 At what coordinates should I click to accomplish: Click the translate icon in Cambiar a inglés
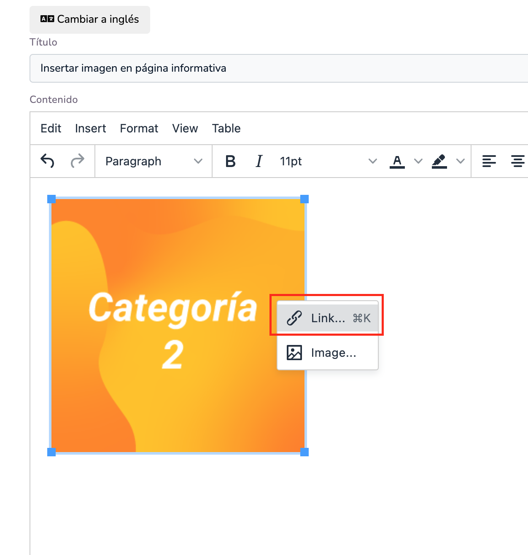(x=47, y=19)
